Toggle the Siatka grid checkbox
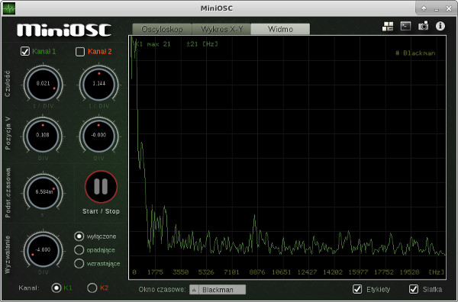This screenshot has width=458, height=302. click(x=414, y=289)
